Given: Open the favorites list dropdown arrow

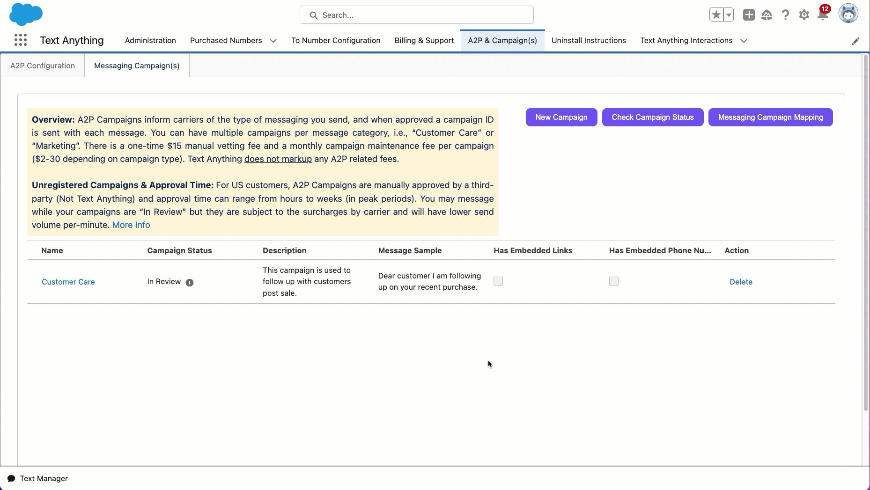Looking at the screenshot, I should 729,15.
